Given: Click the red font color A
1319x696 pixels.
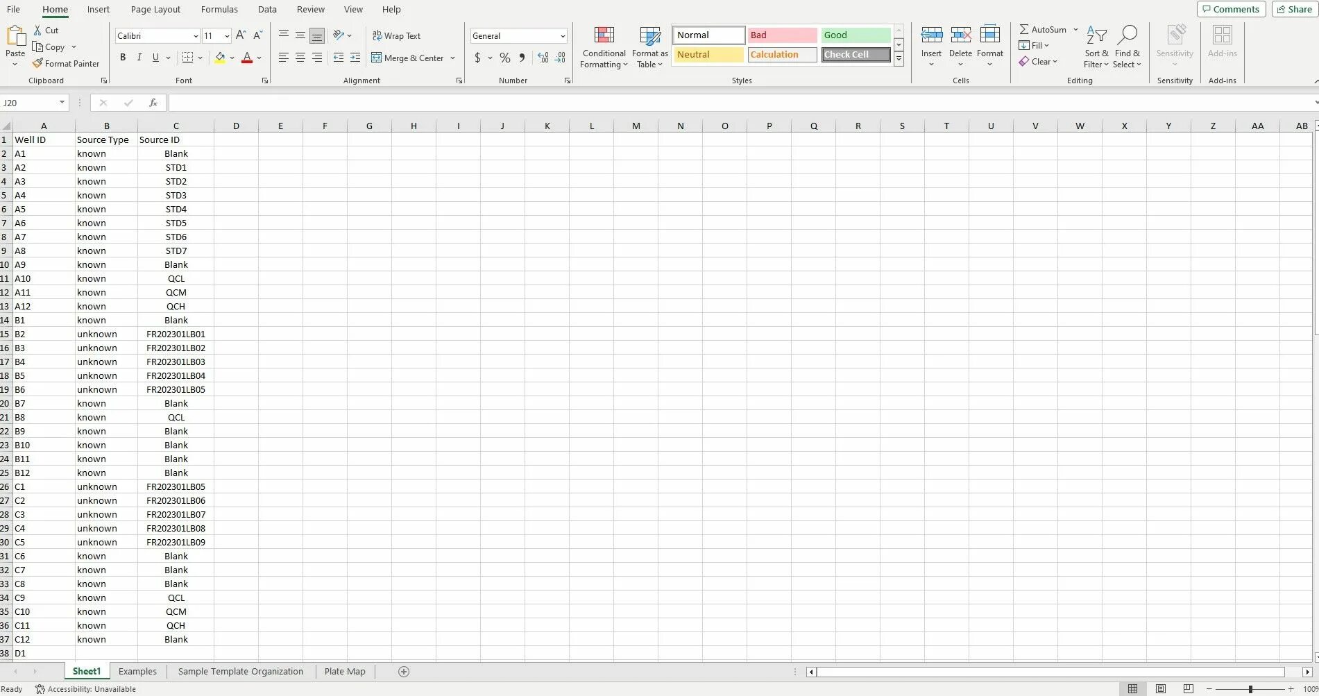Looking at the screenshot, I should 247,58.
